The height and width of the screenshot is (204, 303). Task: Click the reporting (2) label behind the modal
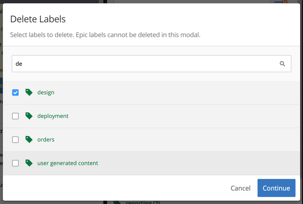pos(143,202)
